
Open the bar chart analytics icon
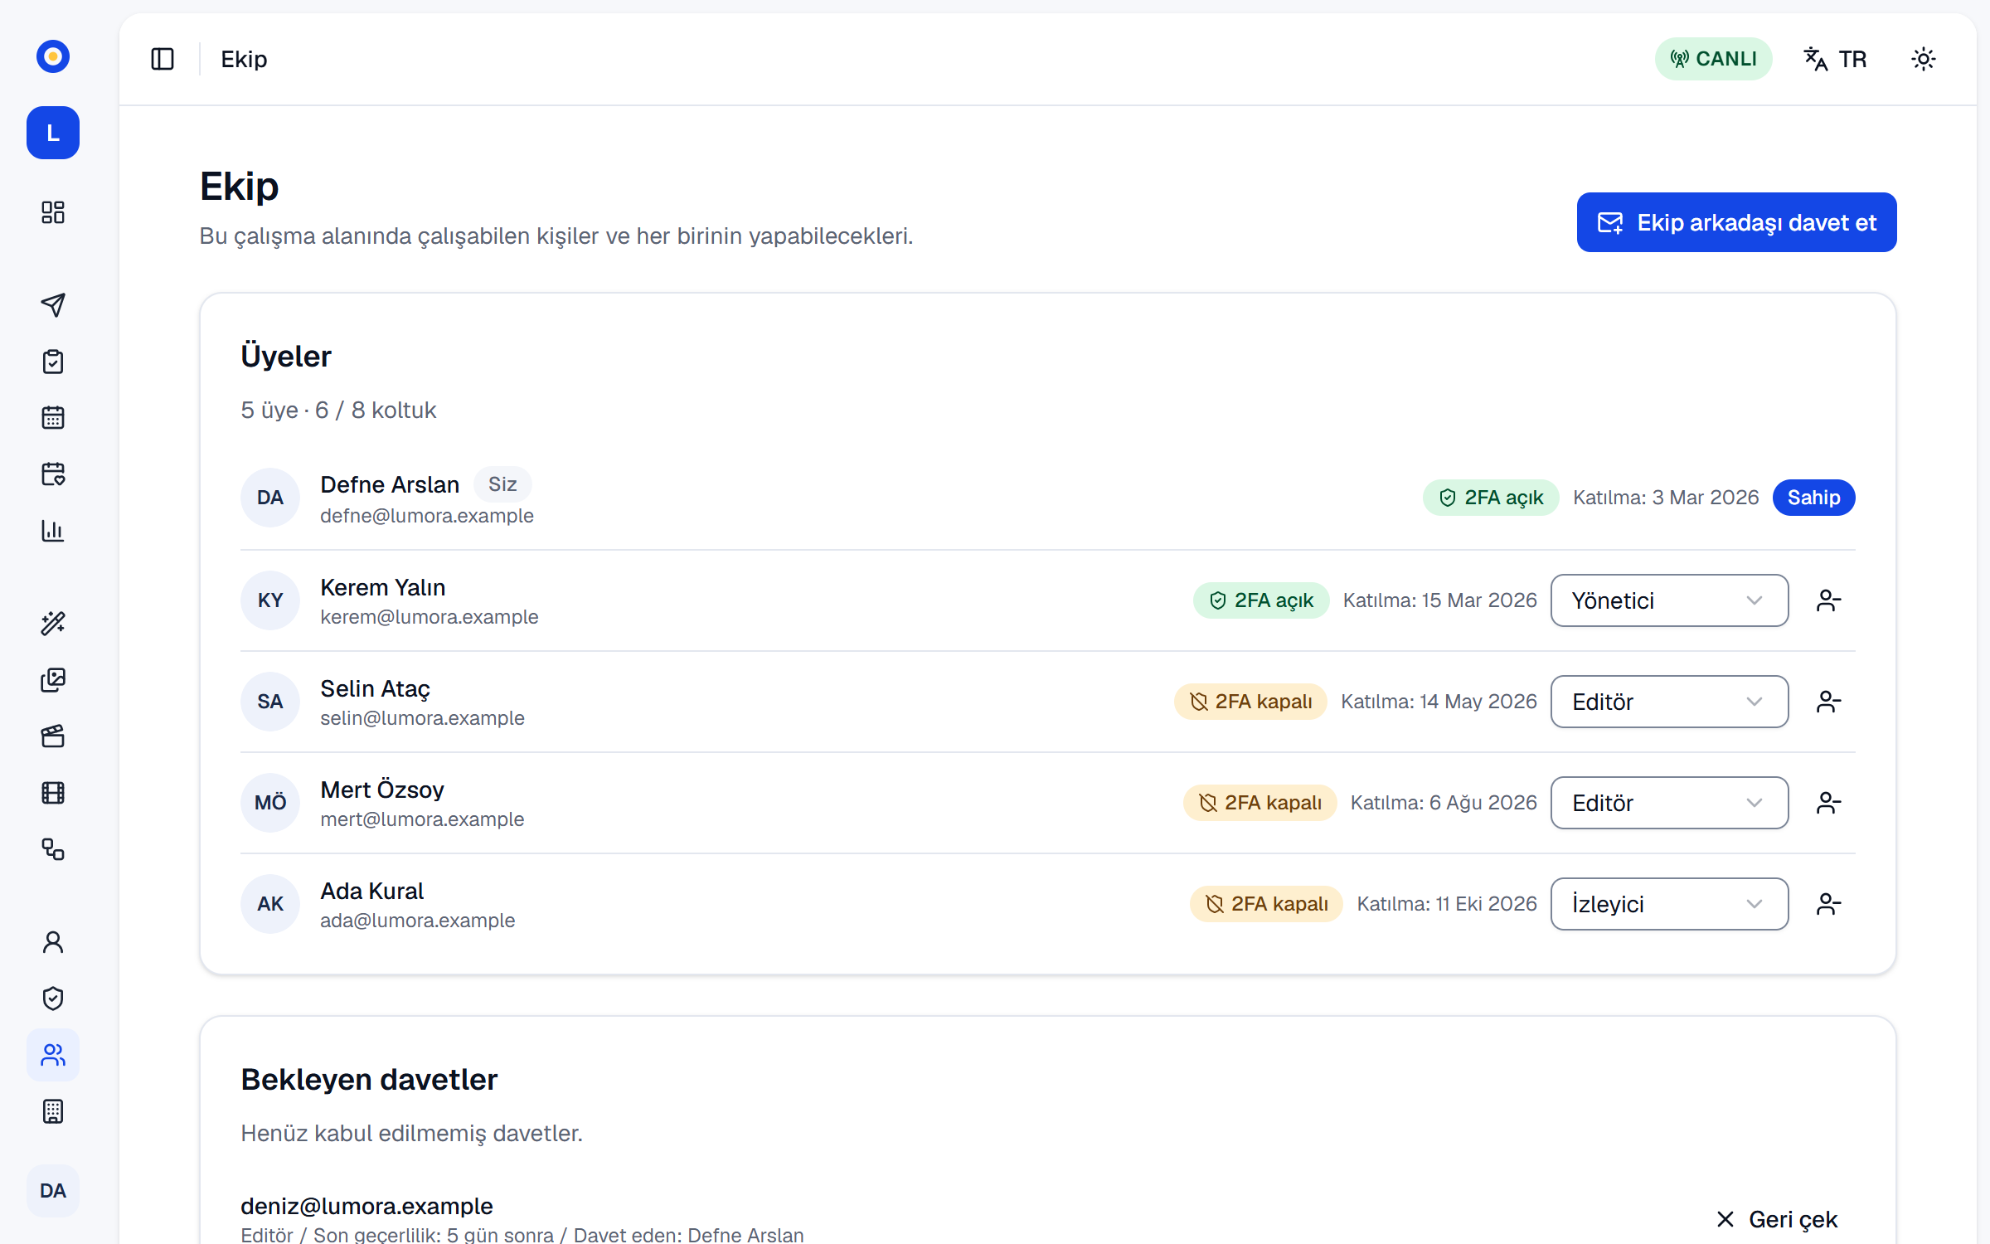pyautogui.click(x=53, y=531)
